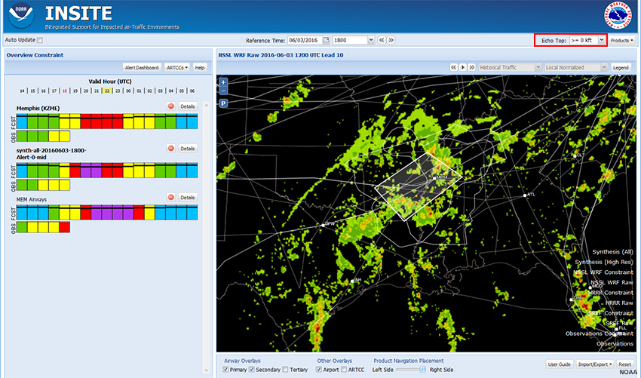Click the CLT airport marker on map

click(x=575, y=156)
